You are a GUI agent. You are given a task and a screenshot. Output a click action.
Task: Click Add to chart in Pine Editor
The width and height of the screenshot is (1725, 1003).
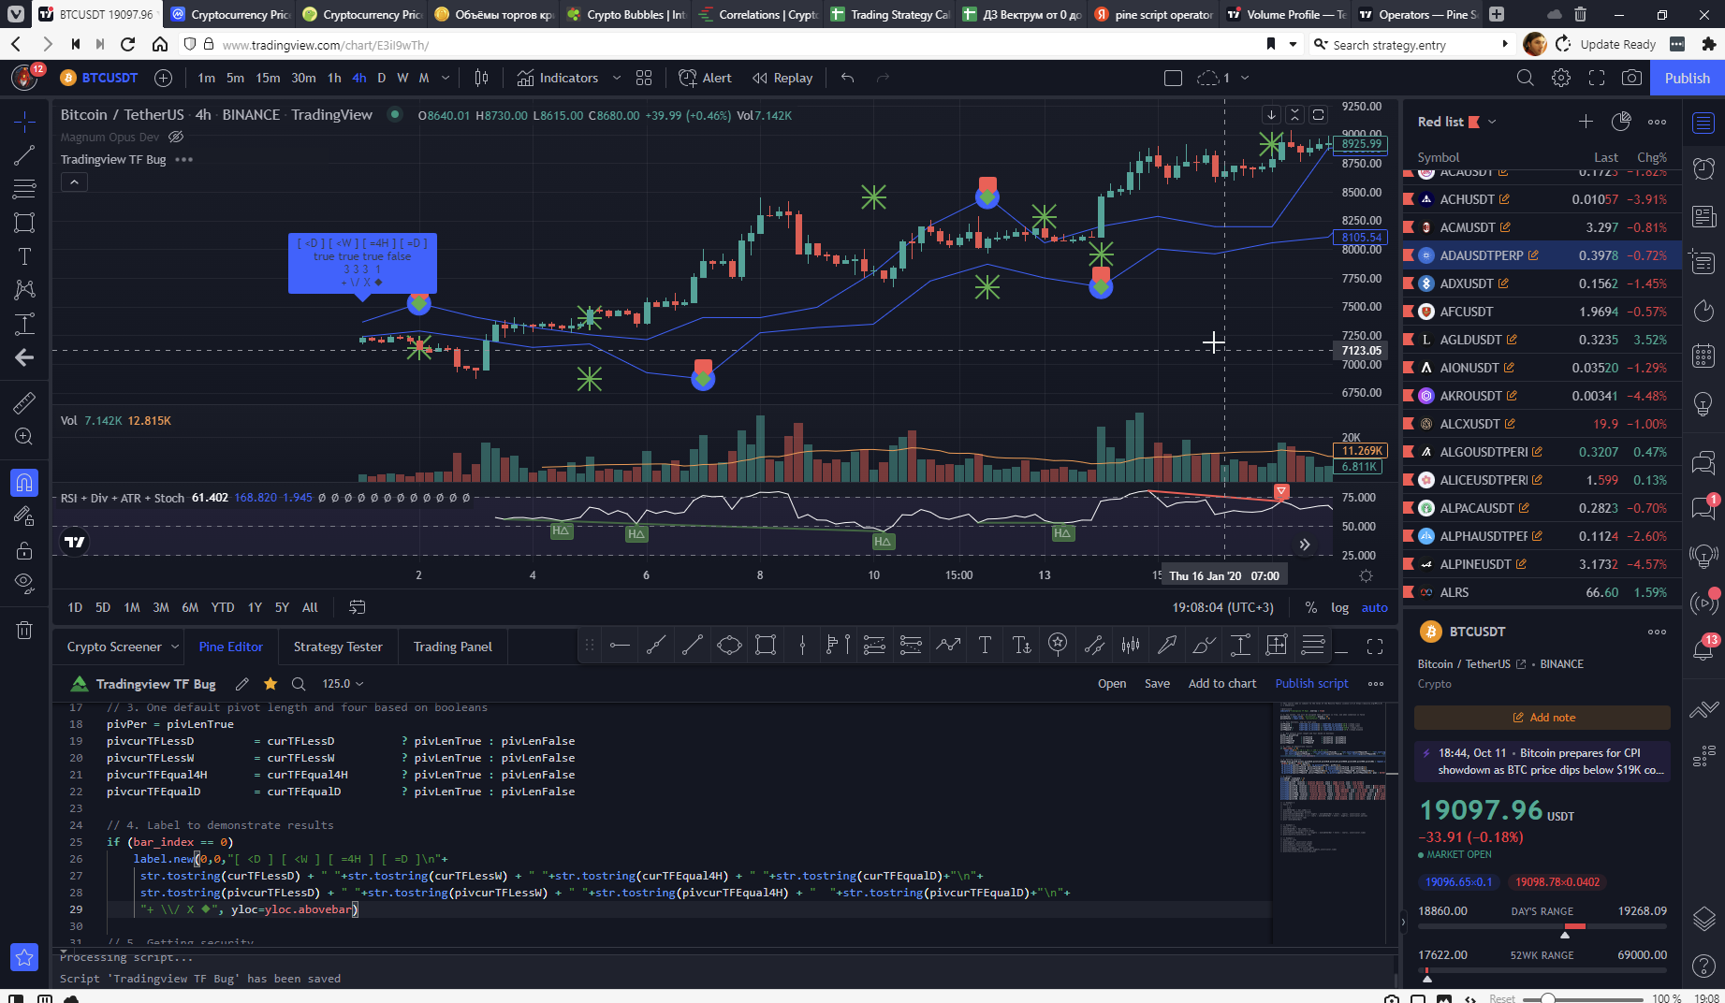click(1221, 684)
